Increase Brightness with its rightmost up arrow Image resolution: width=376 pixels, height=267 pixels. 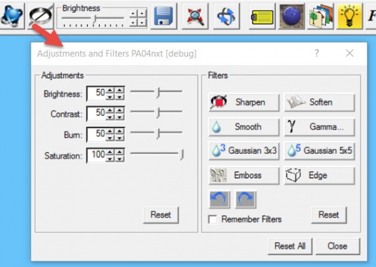point(120,90)
